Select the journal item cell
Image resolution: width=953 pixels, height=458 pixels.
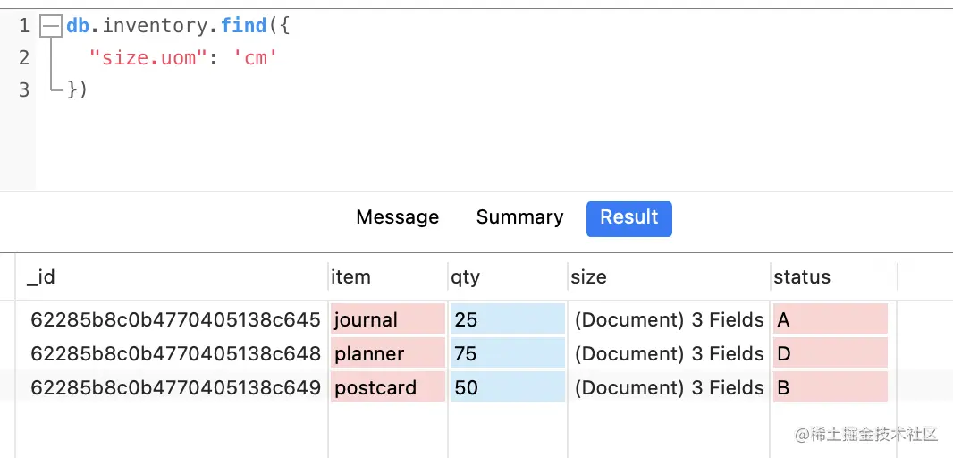point(387,319)
